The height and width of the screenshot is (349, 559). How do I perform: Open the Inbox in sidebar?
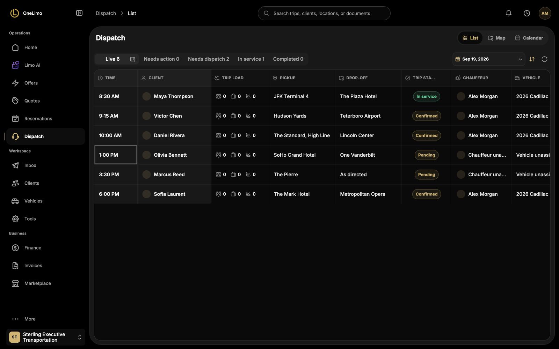pyautogui.click(x=45, y=165)
